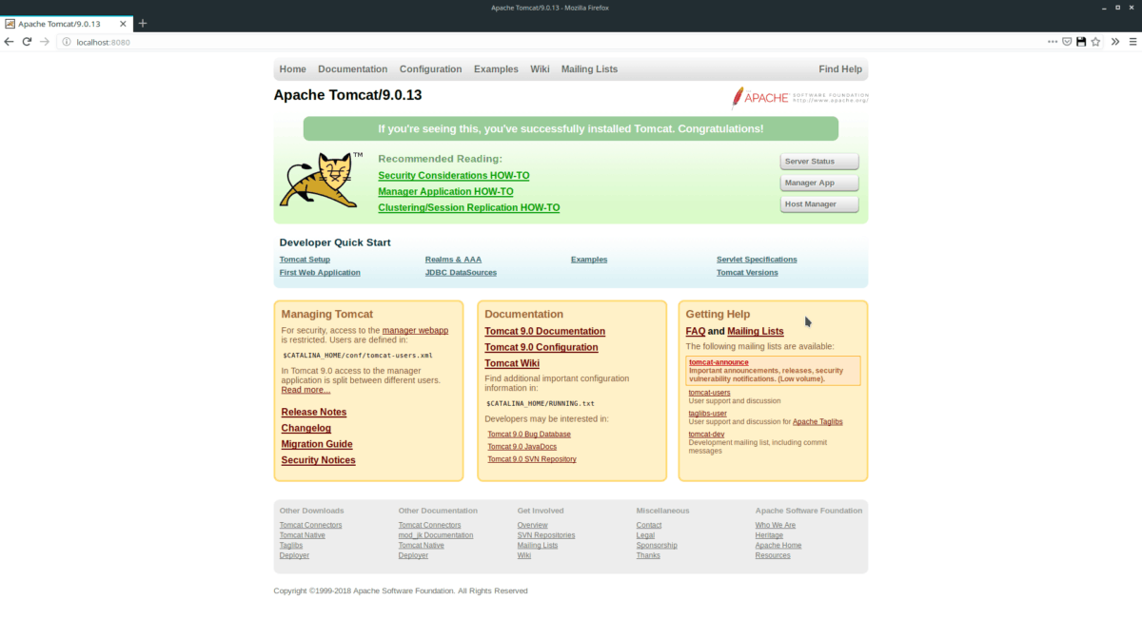Image resolution: width=1142 pixels, height=619 pixels.
Task: Click the localhost:8080 address bar
Action: click(x=476, y=42)
